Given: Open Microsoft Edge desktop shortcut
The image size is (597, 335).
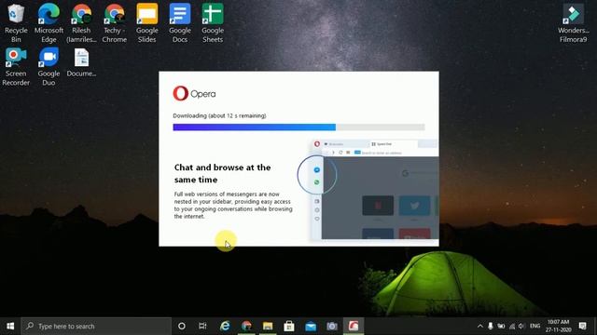Looking at the screenshot, I should [49, 22].
